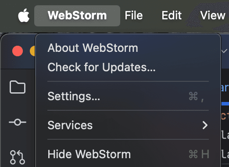Viewport: 229px width, 167px height.
Task: Choose About WebStorm
Action: (93, 48)
